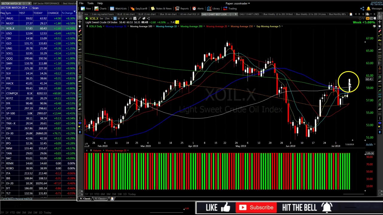Click the pencil drawing tools icon
The width and height of the screenshot is (383, 215).
point(139,19)
